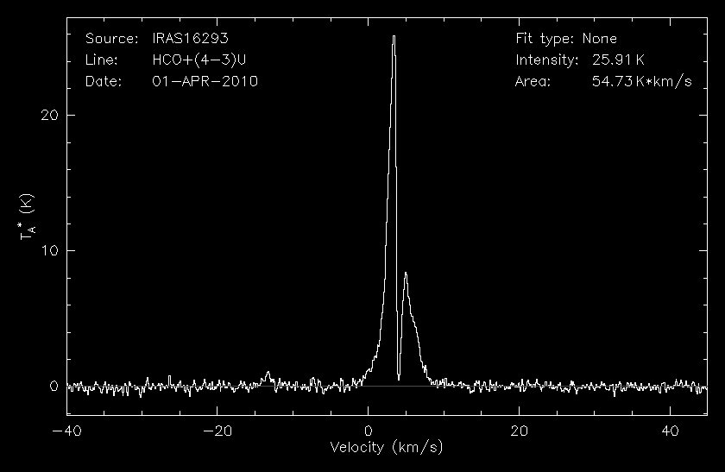Click the x-axis tick label −40

pyautogui.click(x=66, y=431)
